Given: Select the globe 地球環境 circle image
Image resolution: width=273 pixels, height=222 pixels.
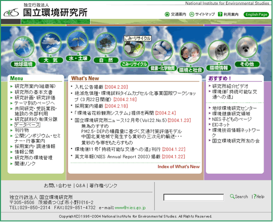Looking at the screenshot, I should coord(24,47).
